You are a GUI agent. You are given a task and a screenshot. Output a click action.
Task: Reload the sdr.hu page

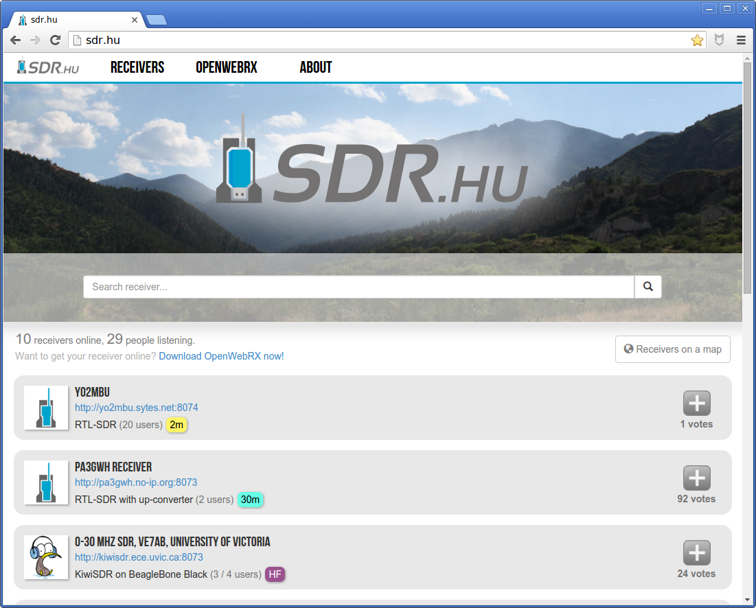pos(55,40)
